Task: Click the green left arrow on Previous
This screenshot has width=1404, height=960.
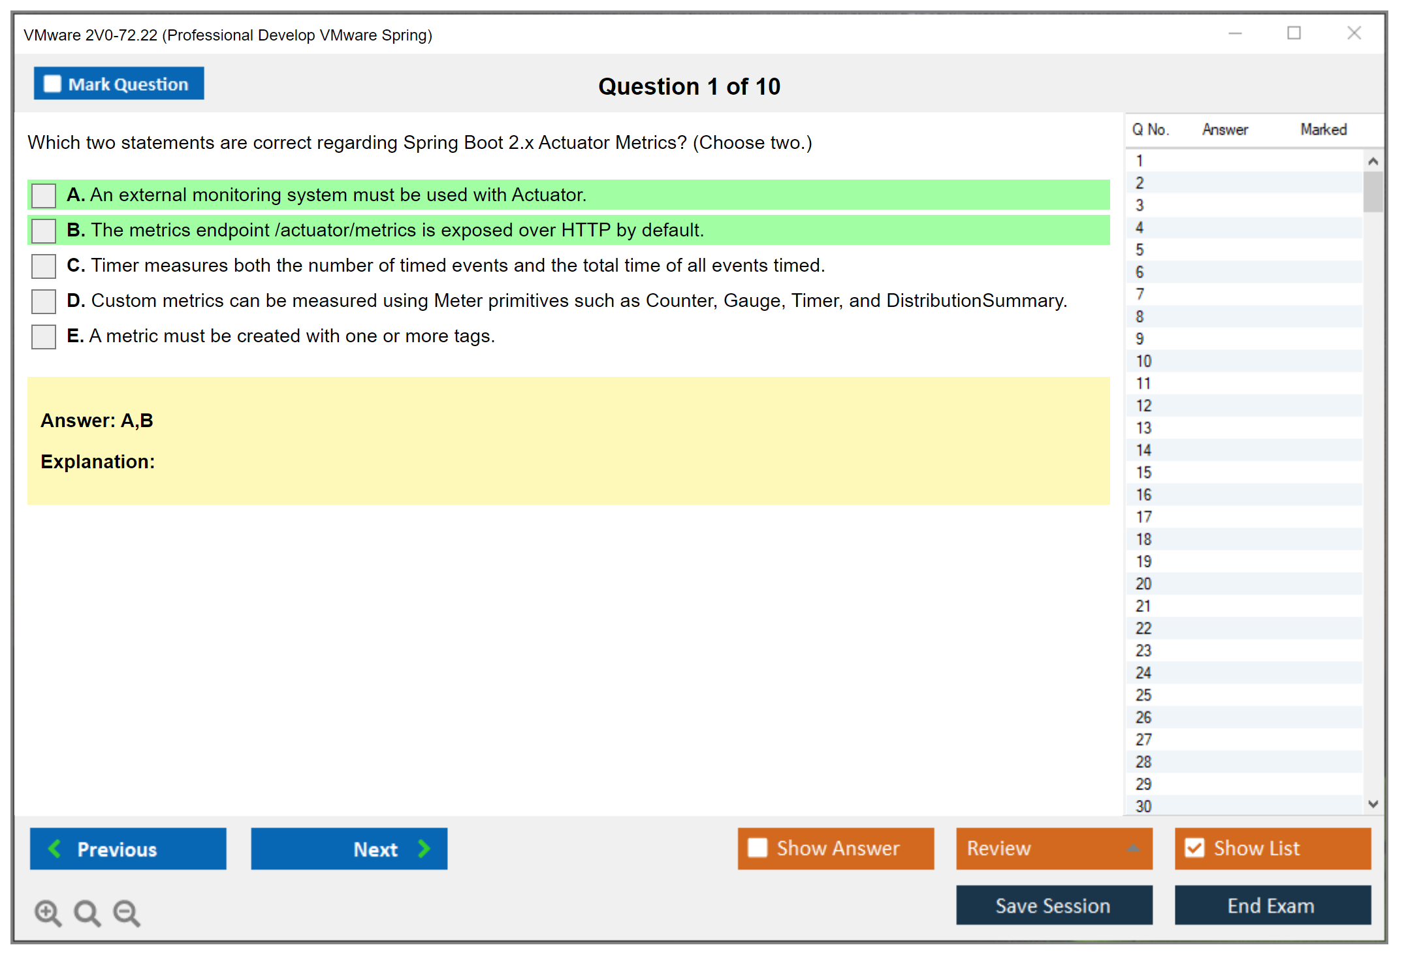Action: tap(55, 848)
